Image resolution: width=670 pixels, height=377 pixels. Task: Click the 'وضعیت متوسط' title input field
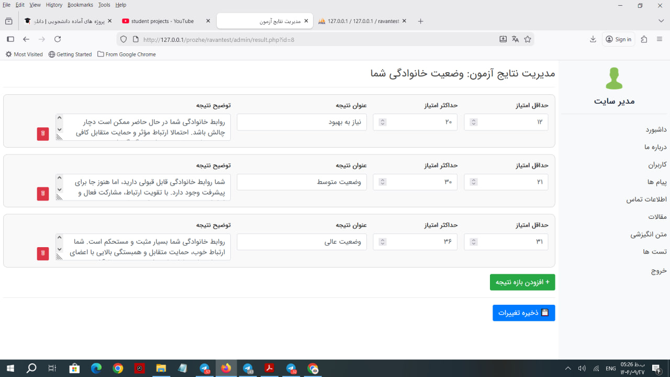301,182
